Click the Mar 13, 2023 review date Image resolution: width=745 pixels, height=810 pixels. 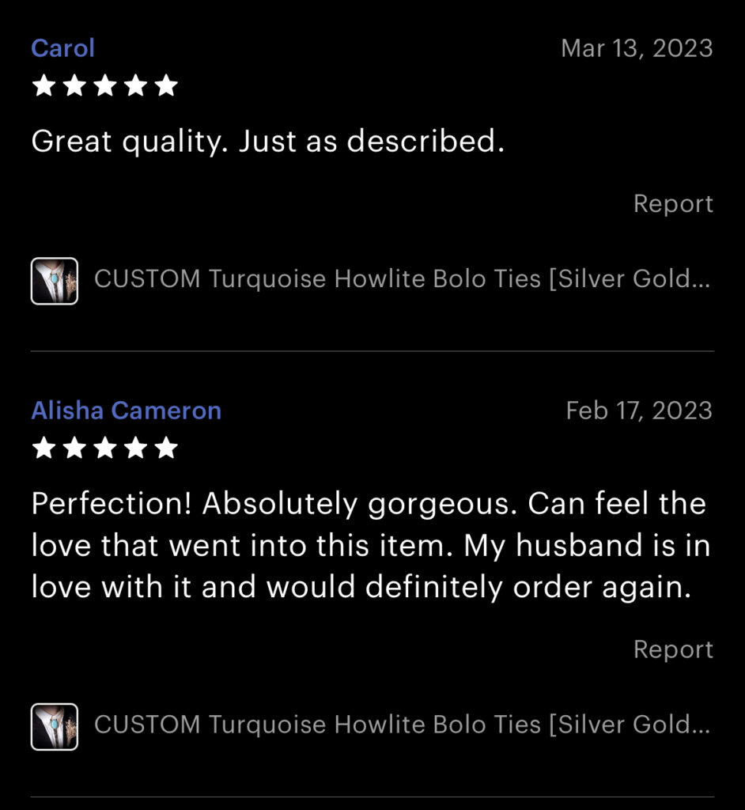[x=637, y=49]
